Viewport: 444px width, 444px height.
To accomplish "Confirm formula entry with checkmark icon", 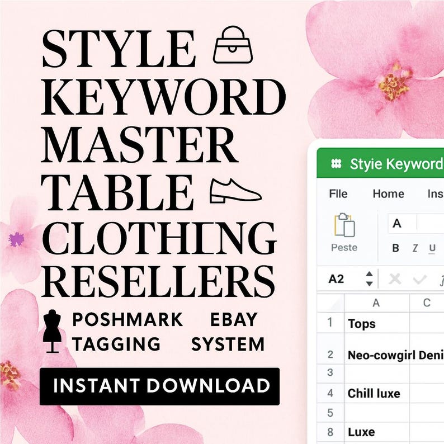I will point(419,280).
